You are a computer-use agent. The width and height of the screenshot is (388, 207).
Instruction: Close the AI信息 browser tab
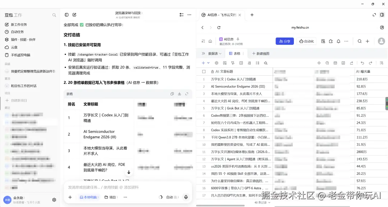click(x=240, y=15)
